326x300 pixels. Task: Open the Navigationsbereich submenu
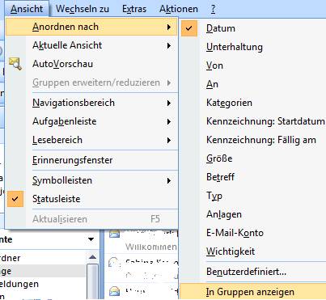coord(91,103)
